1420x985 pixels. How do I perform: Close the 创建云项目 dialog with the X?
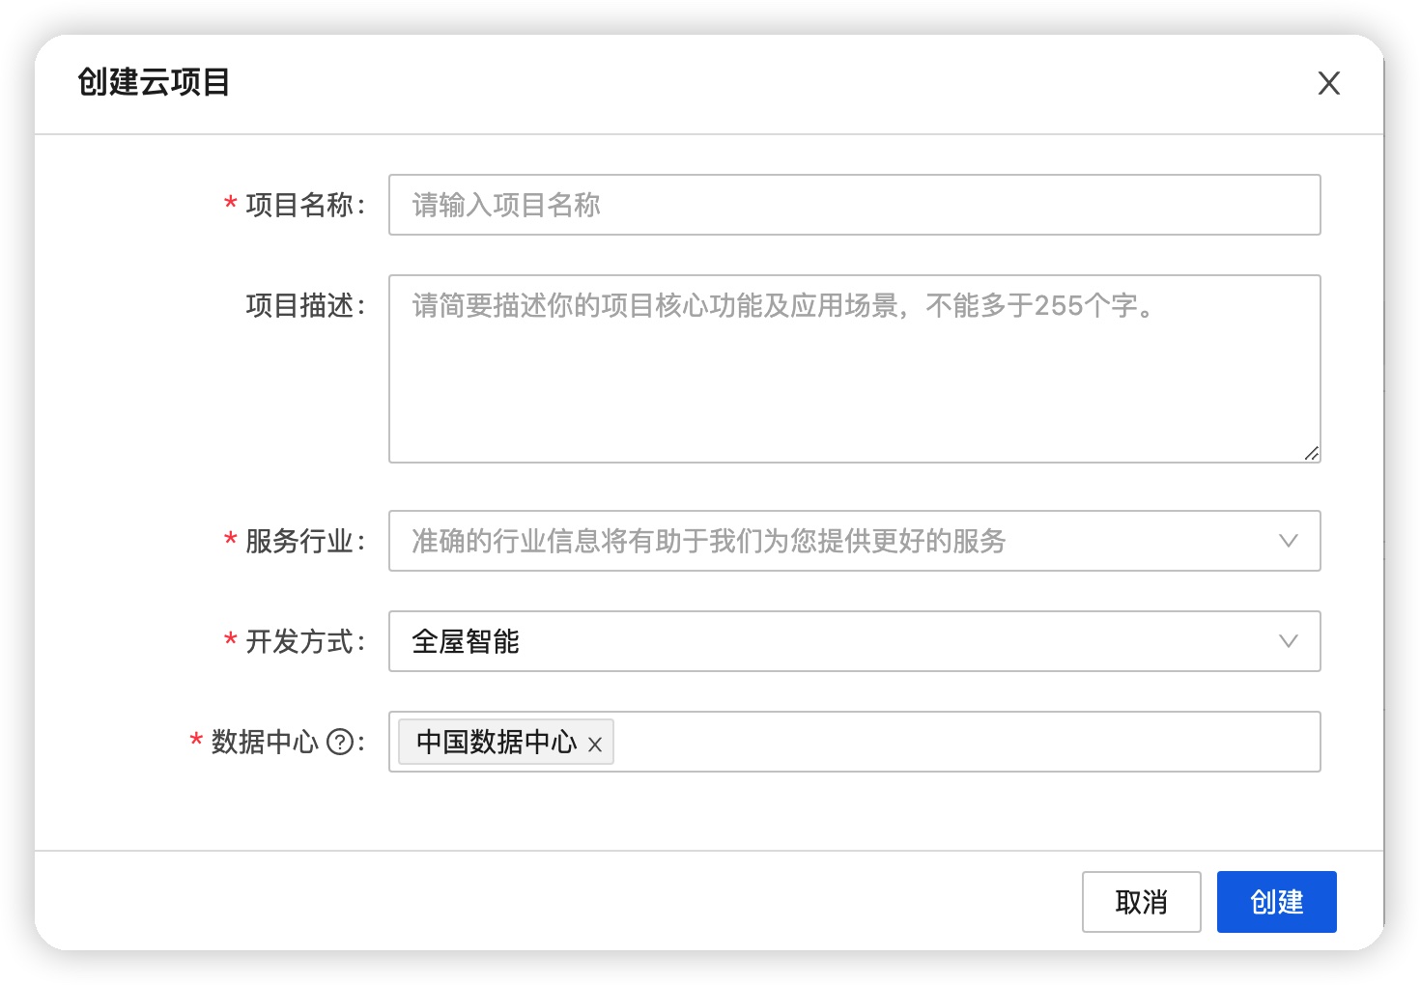1328,83
